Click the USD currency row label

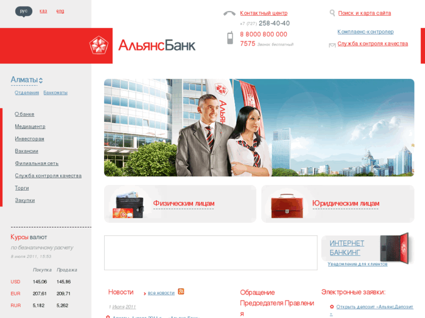coord(15,282)
